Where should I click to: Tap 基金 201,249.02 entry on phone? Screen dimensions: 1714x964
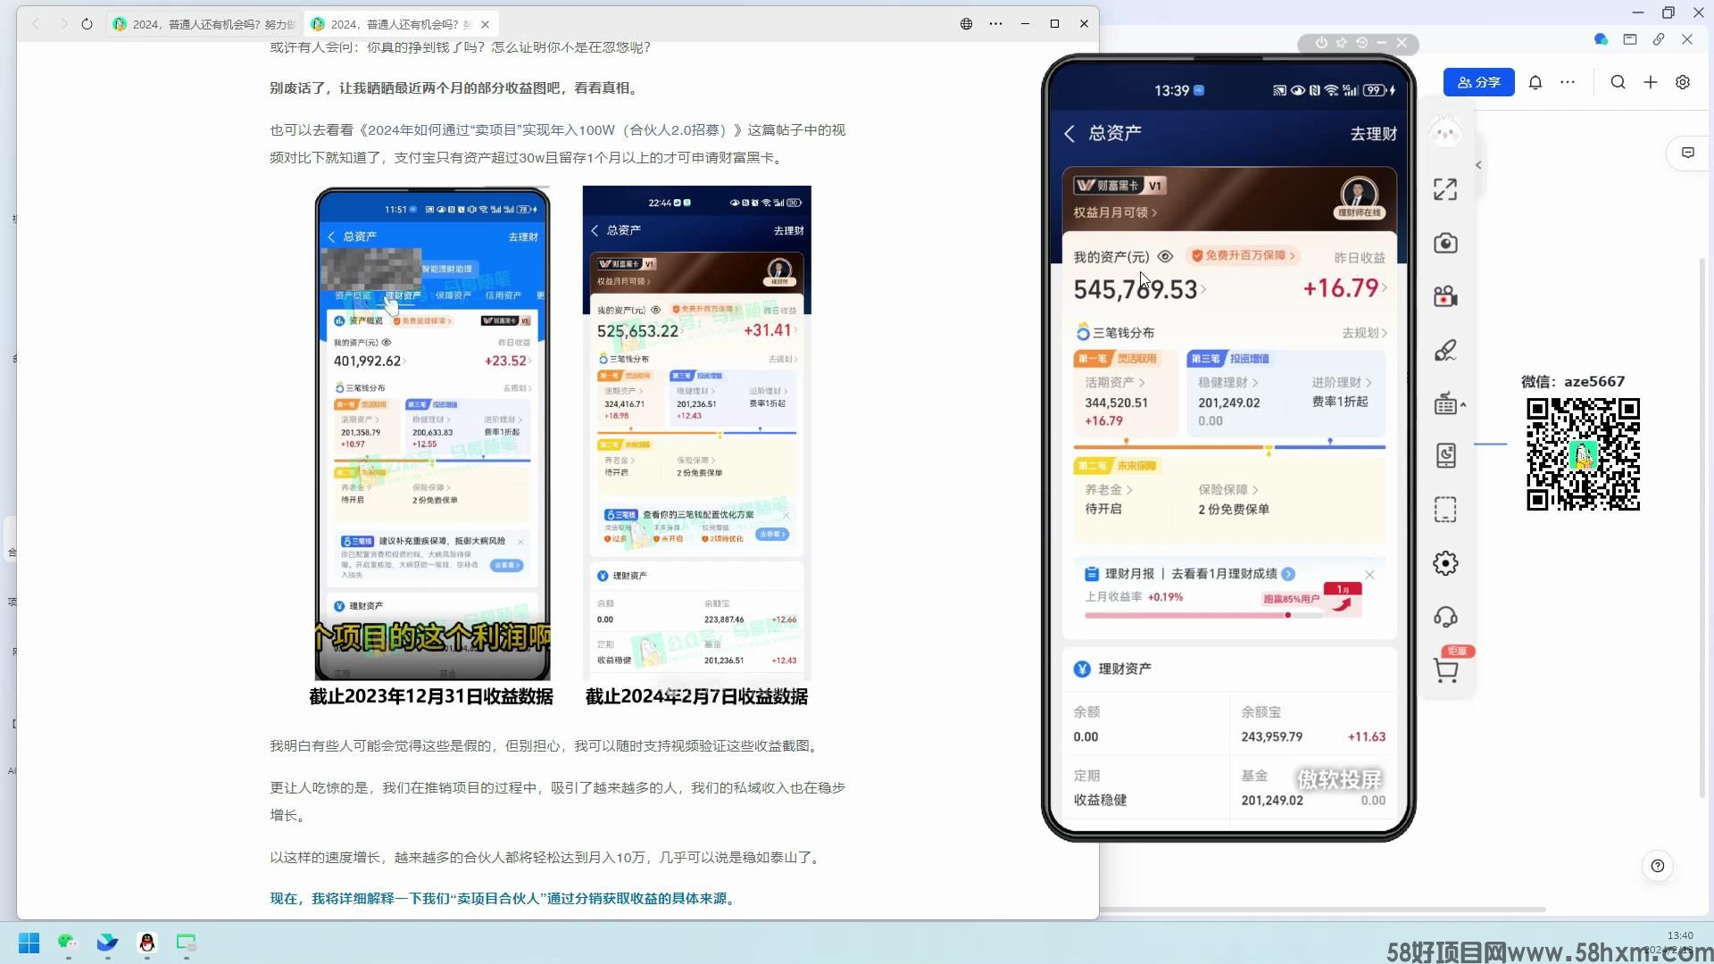(x=1312, y=787)
